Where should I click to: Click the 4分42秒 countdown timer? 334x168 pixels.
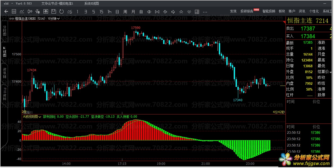(279, 112)
